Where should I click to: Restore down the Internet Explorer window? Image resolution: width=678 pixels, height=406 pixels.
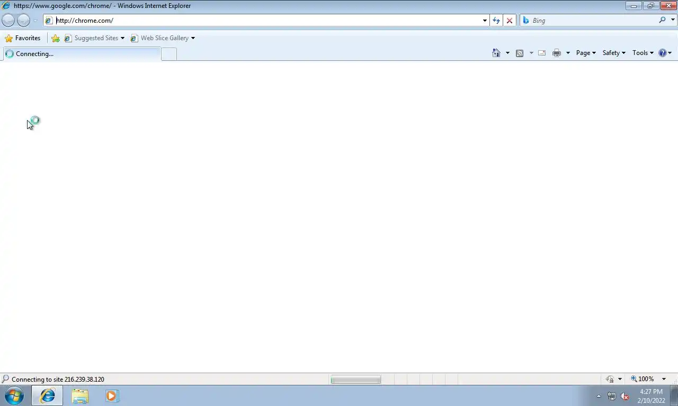click(x=650, y=6)
